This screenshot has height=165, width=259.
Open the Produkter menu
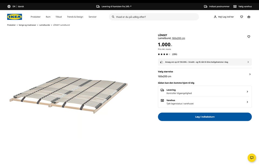(36, 17)
